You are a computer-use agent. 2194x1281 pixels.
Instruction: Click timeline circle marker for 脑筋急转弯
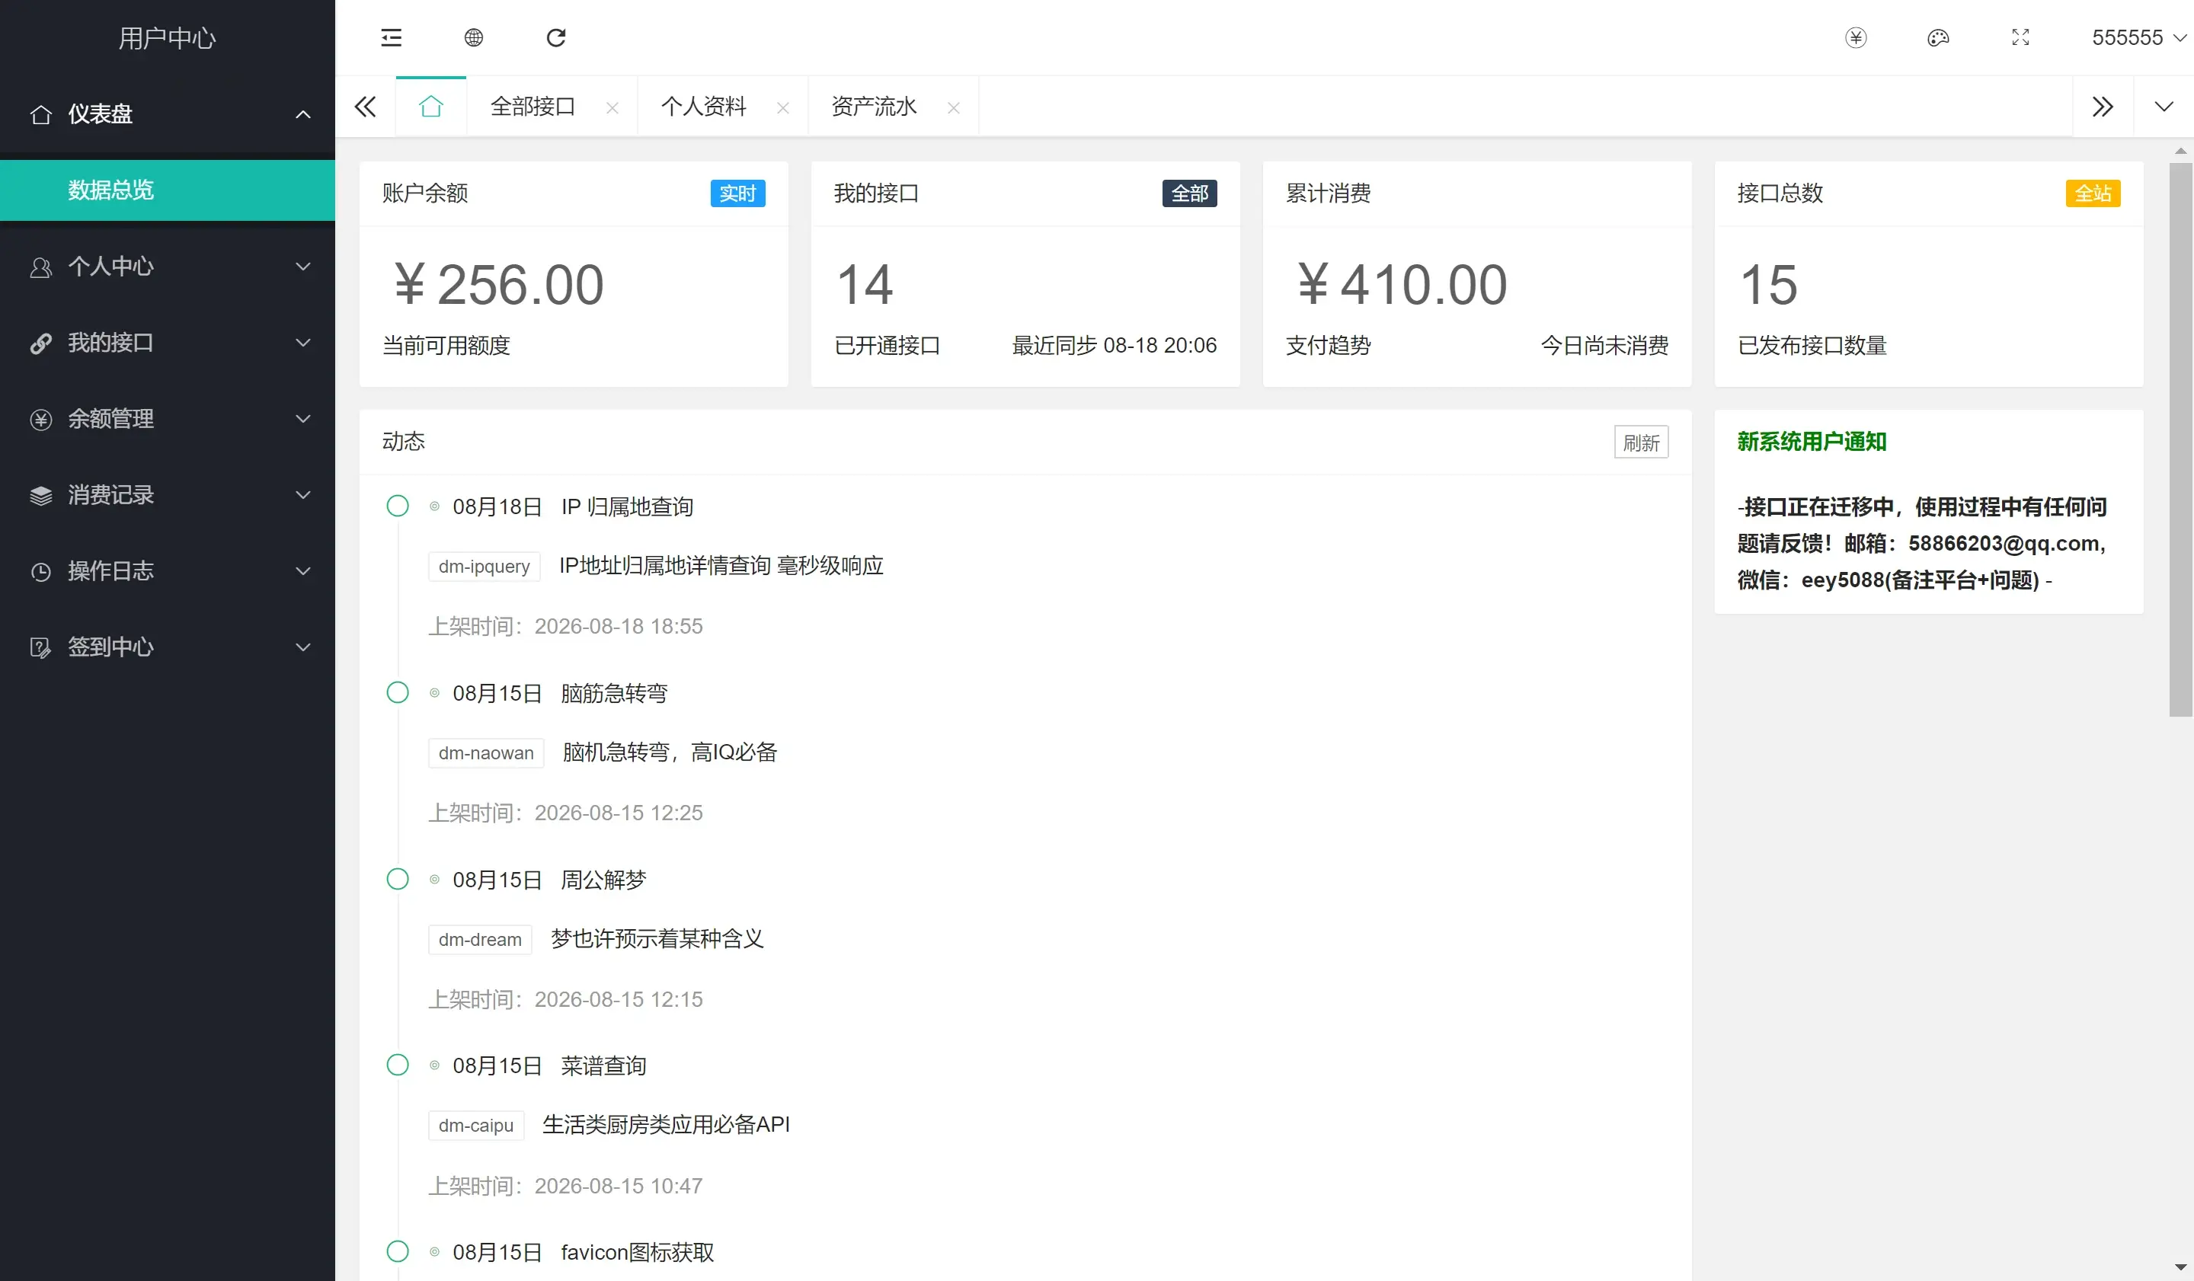coord(397,692)
